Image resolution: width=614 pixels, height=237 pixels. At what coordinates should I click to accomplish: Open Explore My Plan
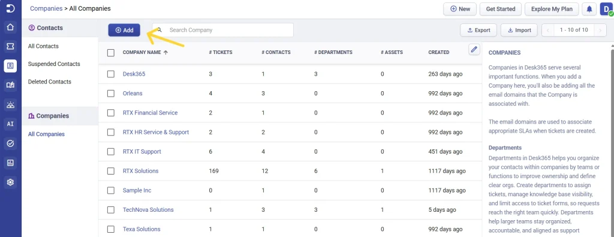pyautogui.click(x=552, y=9)
